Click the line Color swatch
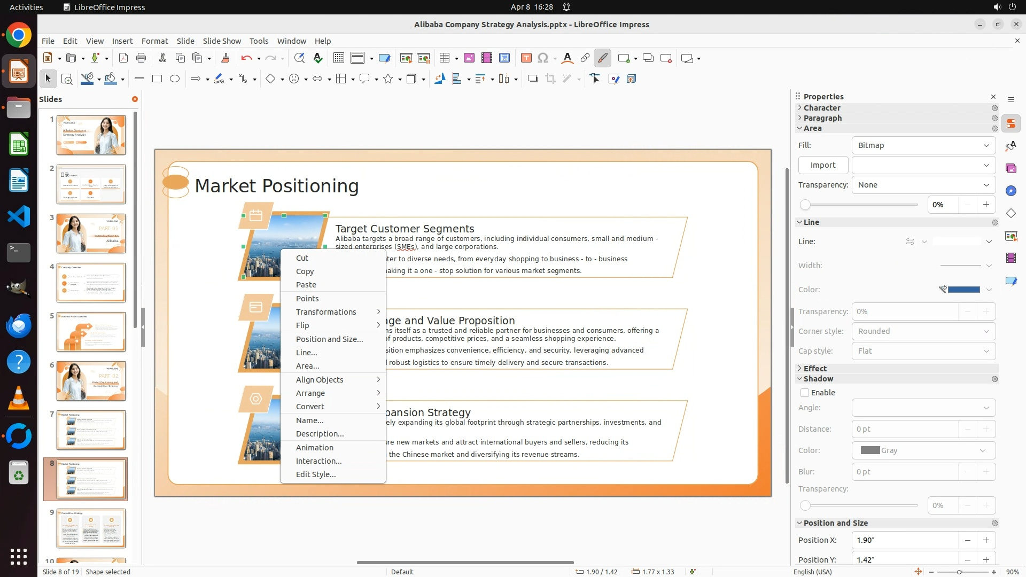Screen dimensions: 1026x577 (x=963, y=290)
